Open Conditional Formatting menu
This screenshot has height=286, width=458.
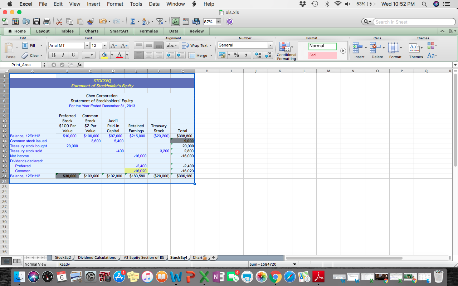(286, 51)
